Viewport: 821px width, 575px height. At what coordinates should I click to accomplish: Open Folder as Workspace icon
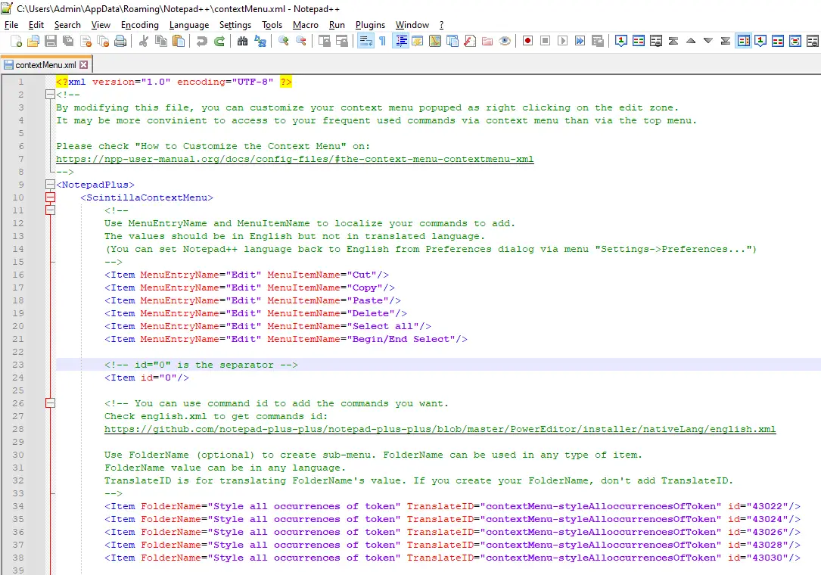(x=487, y=41)
